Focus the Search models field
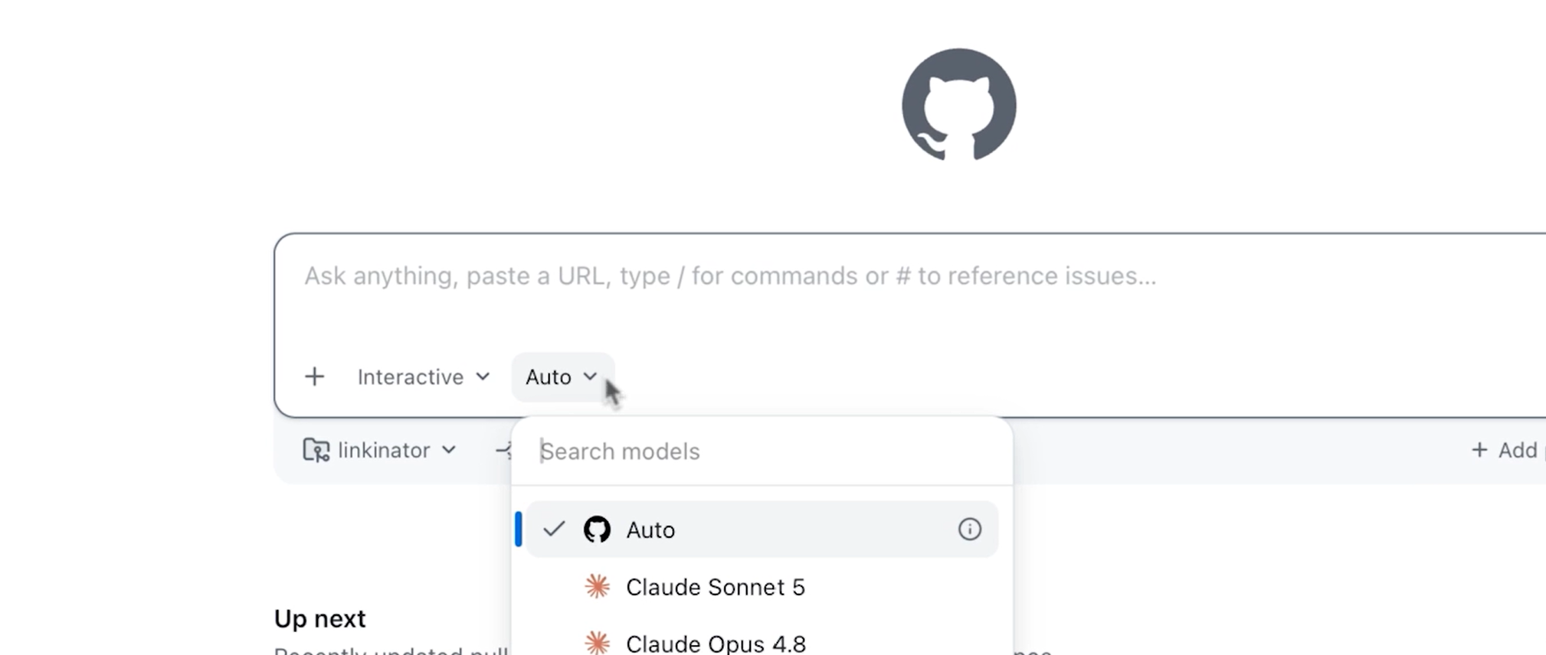Viewport: 1546px width, 655px height. tap(762, 451)
